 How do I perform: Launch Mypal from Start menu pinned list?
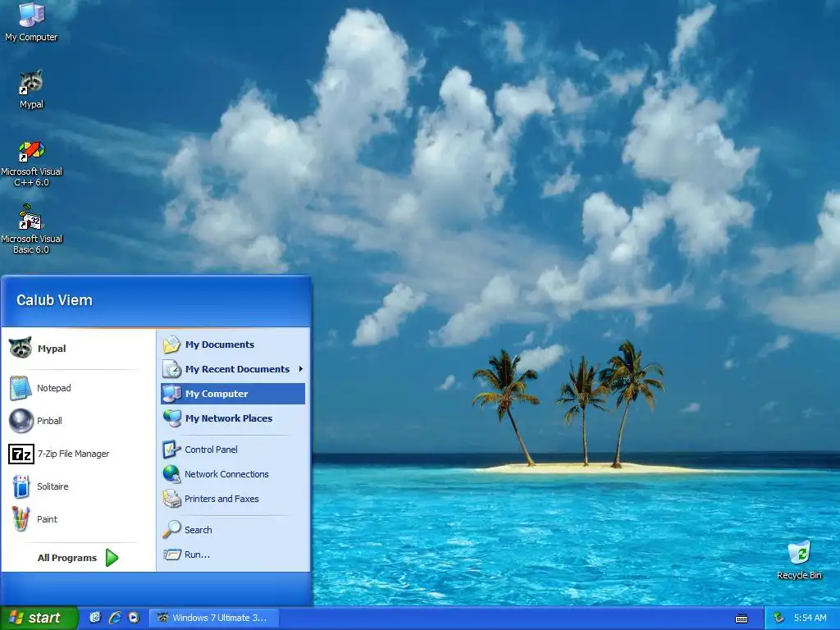(78, 348)
